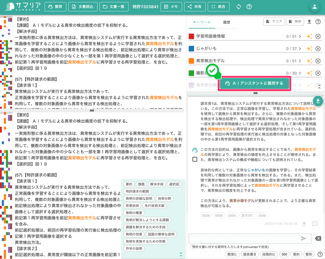This screenshot has height=259, width=325.
Task: Click the green circular download button on chat panel
Action: click(x=318, y=101)
